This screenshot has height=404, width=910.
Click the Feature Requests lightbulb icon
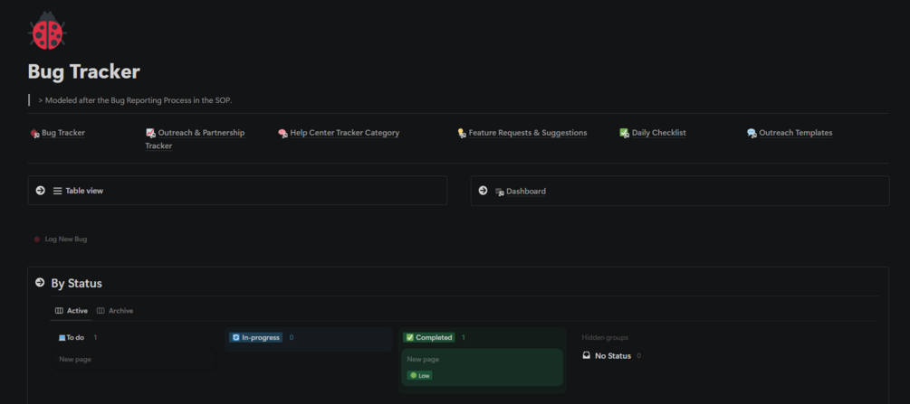tap(462, 133)
